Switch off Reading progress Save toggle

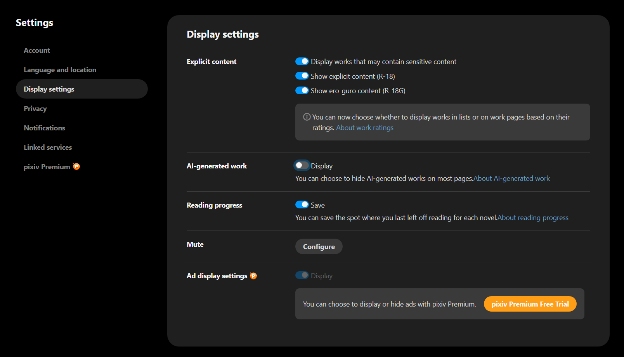[x=302, y=205]
